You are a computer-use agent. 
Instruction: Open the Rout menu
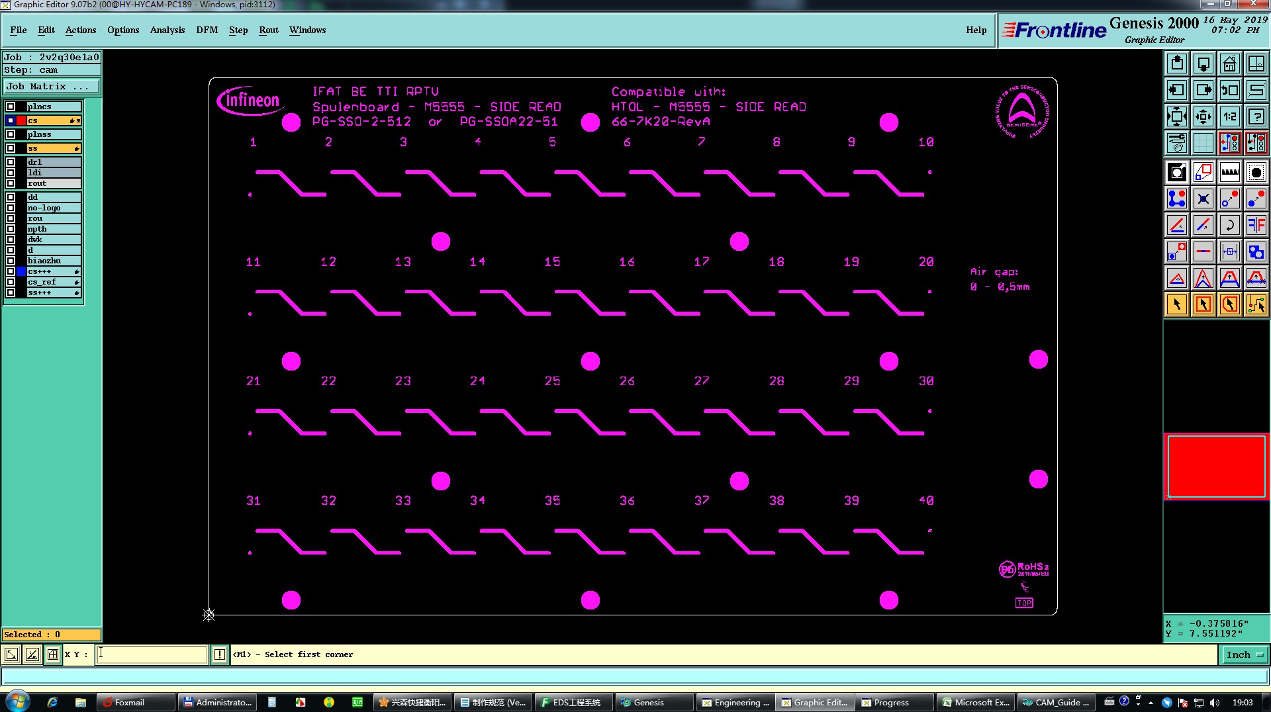click(269, 30)
